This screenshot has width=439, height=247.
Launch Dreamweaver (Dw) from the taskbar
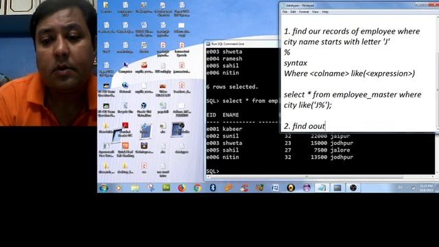click(166, 187)
